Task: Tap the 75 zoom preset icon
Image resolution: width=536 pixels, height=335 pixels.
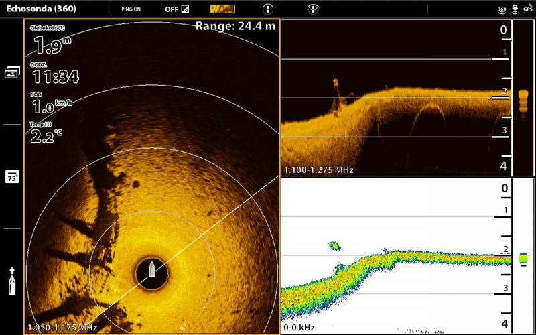Action: click(x=12, y=176)
